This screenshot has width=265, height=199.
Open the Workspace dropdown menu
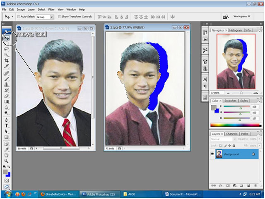pos(241,17)
